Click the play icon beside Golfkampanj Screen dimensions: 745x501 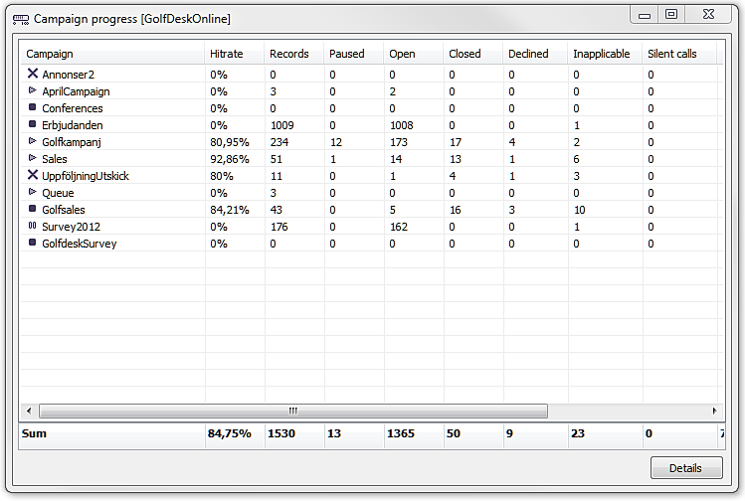32,141
